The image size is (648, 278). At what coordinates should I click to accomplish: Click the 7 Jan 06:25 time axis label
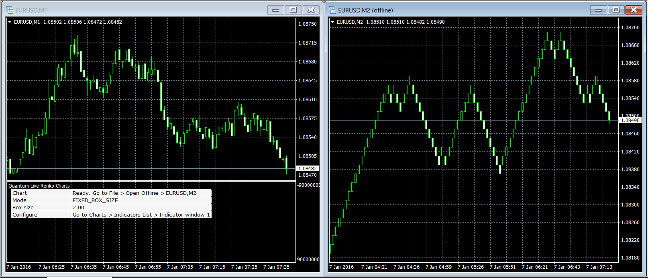51,267
